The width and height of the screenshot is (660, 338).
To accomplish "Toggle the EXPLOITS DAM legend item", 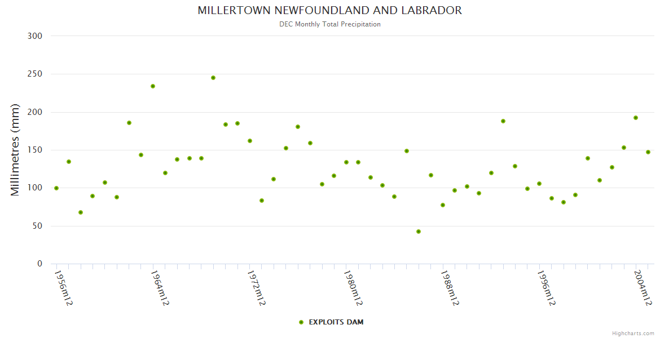I will click(x=336, y=322).
